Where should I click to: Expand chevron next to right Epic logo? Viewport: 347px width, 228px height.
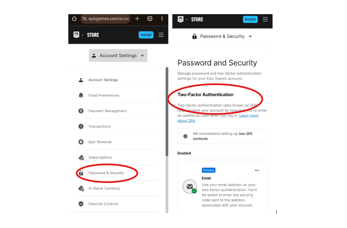pos(187,20)
